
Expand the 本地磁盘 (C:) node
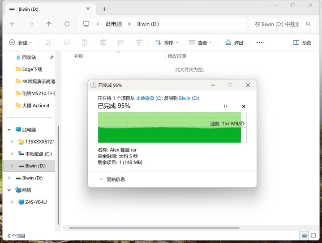coord(12,154)
